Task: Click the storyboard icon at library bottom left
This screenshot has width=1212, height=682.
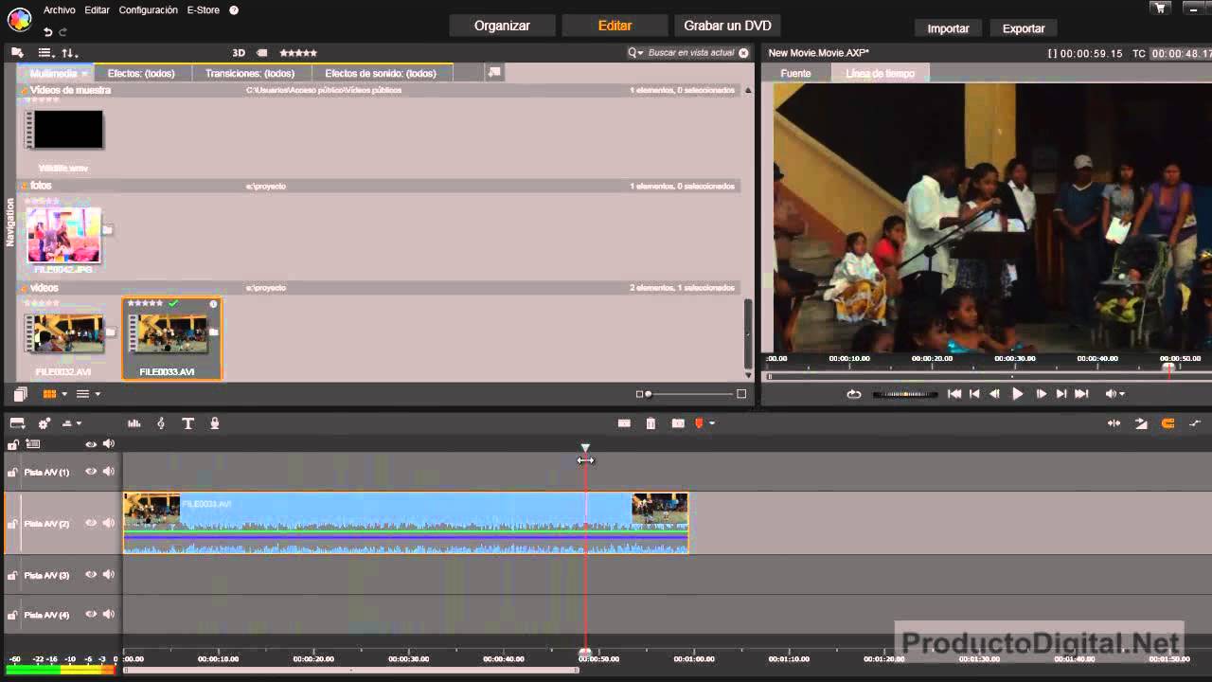Action: pyautogui.click(x=20, y=394)
